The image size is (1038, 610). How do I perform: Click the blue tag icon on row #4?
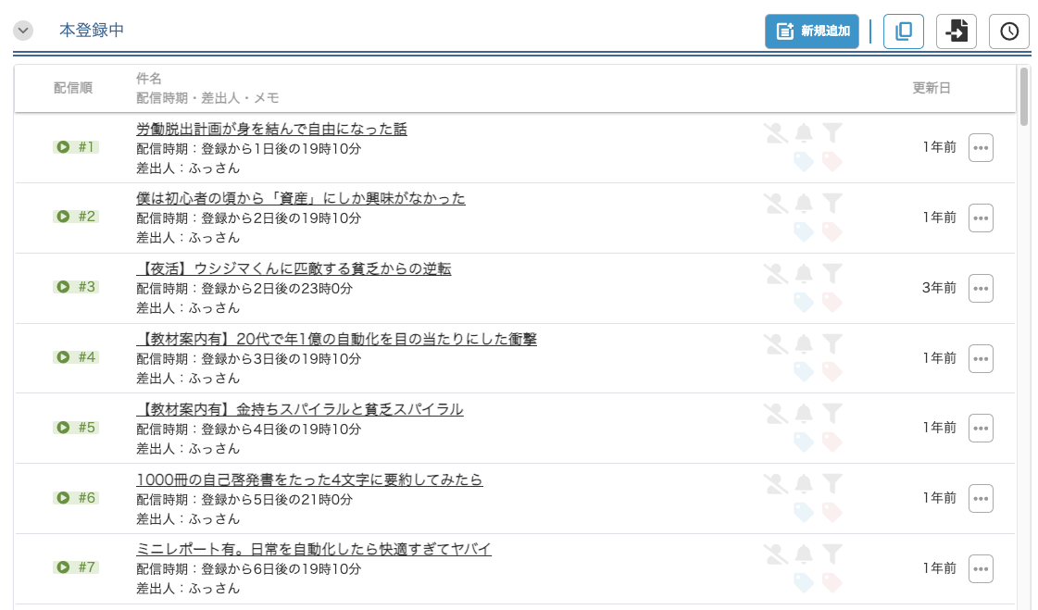click(x=804, y=371)
